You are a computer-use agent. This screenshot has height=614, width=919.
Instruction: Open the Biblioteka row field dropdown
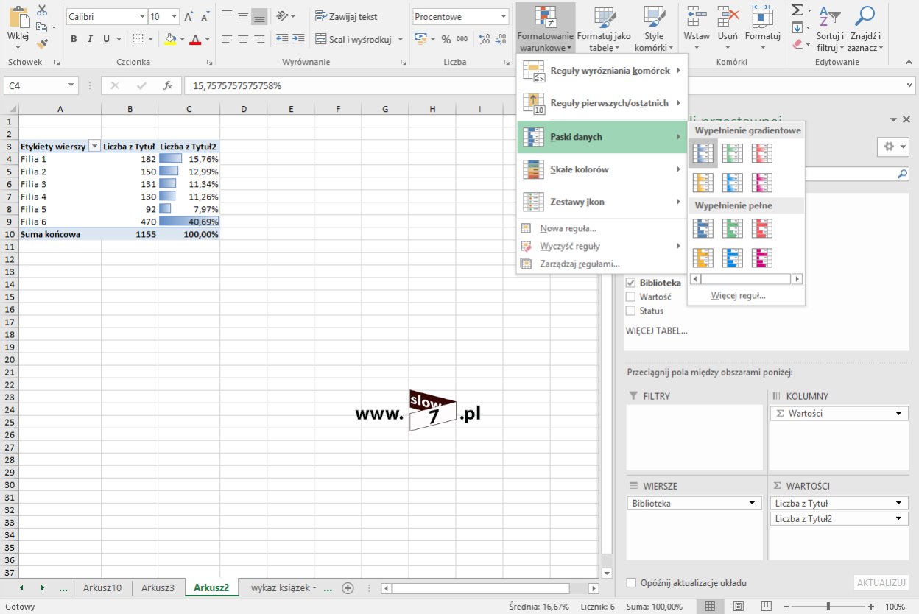752,503
